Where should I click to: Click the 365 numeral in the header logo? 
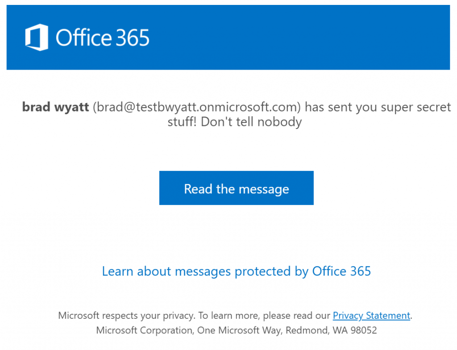coord(133,37)
